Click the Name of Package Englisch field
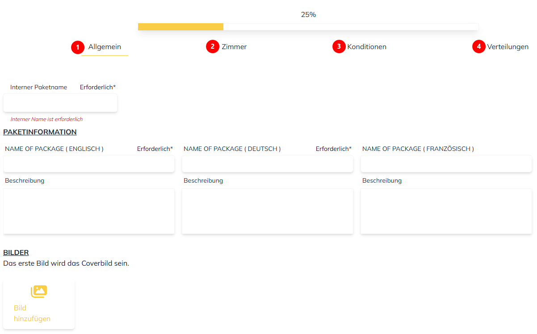Viewport: 537px width, 334px height. (x=89, y=164)
